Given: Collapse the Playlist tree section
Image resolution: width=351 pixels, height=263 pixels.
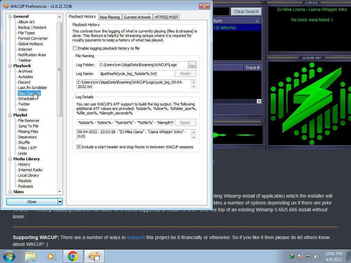Looking at the screenshot, I should click(10, 115).
